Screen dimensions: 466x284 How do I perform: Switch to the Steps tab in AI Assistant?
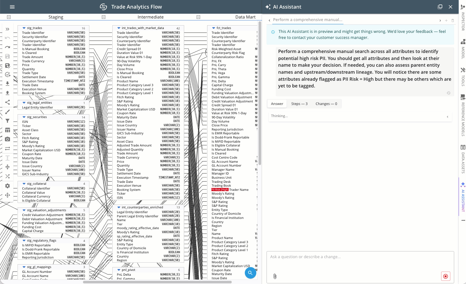point(299,103)
